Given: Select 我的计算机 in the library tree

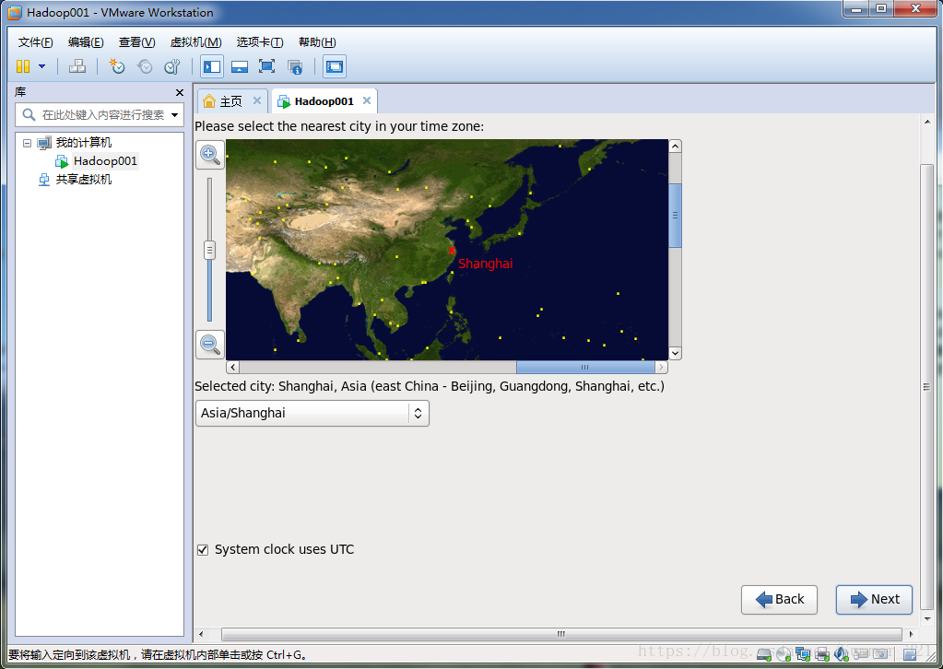Looking at the screenshot, I should coord(84,143).
